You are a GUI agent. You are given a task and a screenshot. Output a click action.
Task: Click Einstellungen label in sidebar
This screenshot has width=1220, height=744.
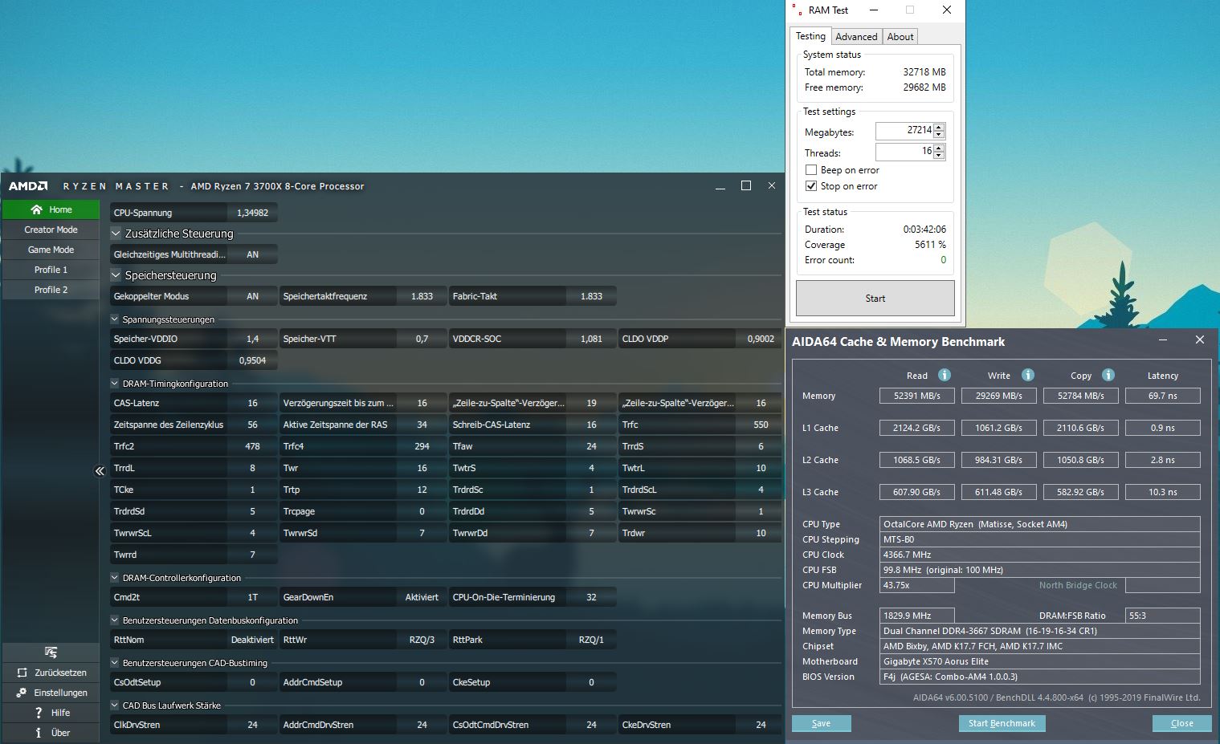click(60, 693)
